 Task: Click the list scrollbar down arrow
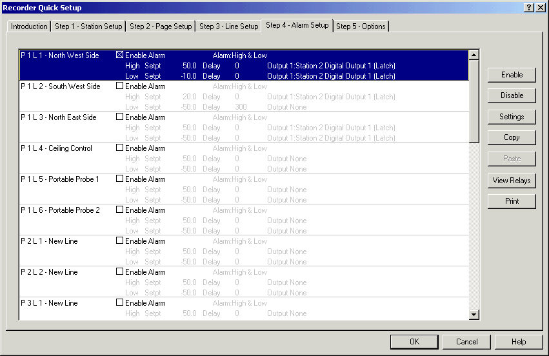point(474,314)
